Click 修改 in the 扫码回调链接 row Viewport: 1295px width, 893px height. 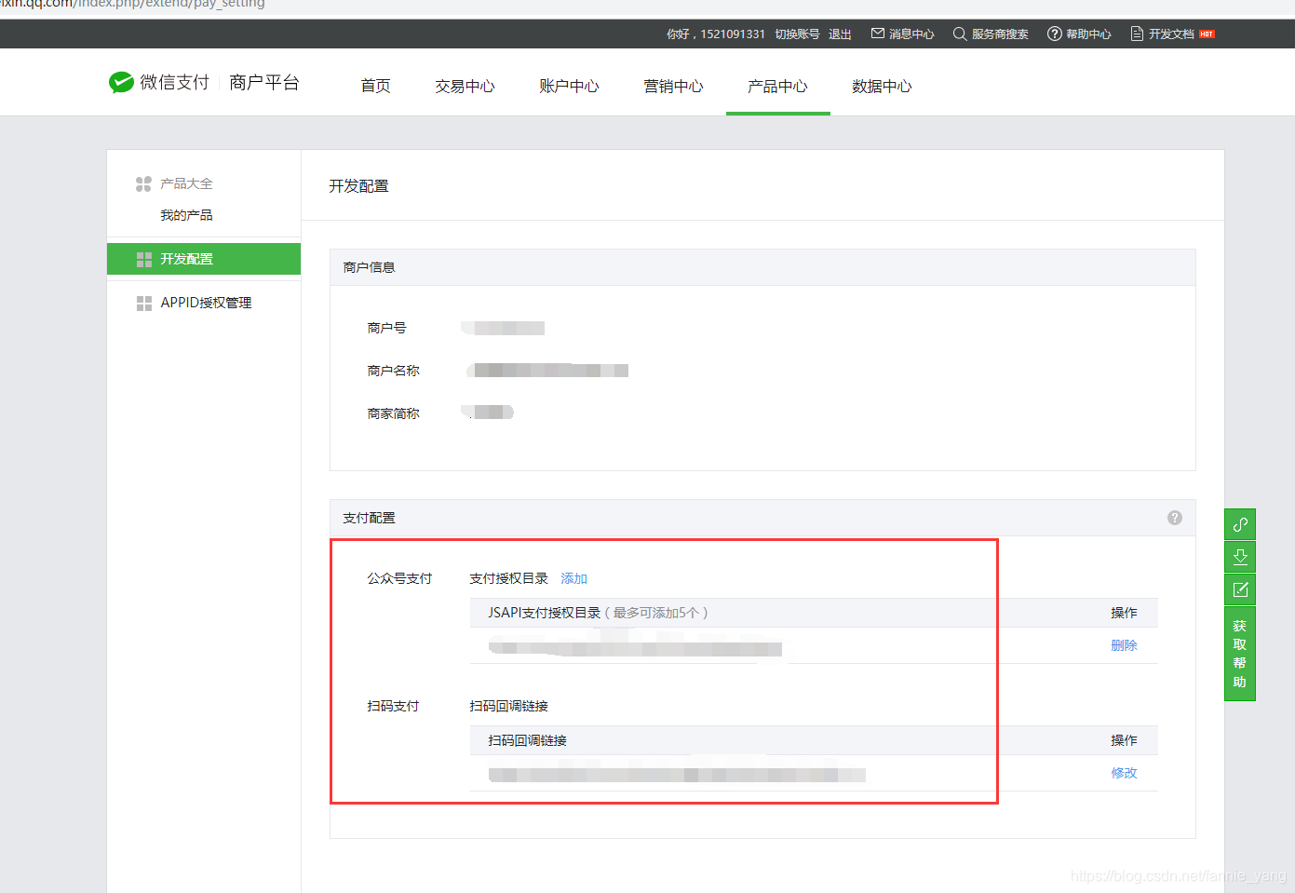pos(1124,773)
